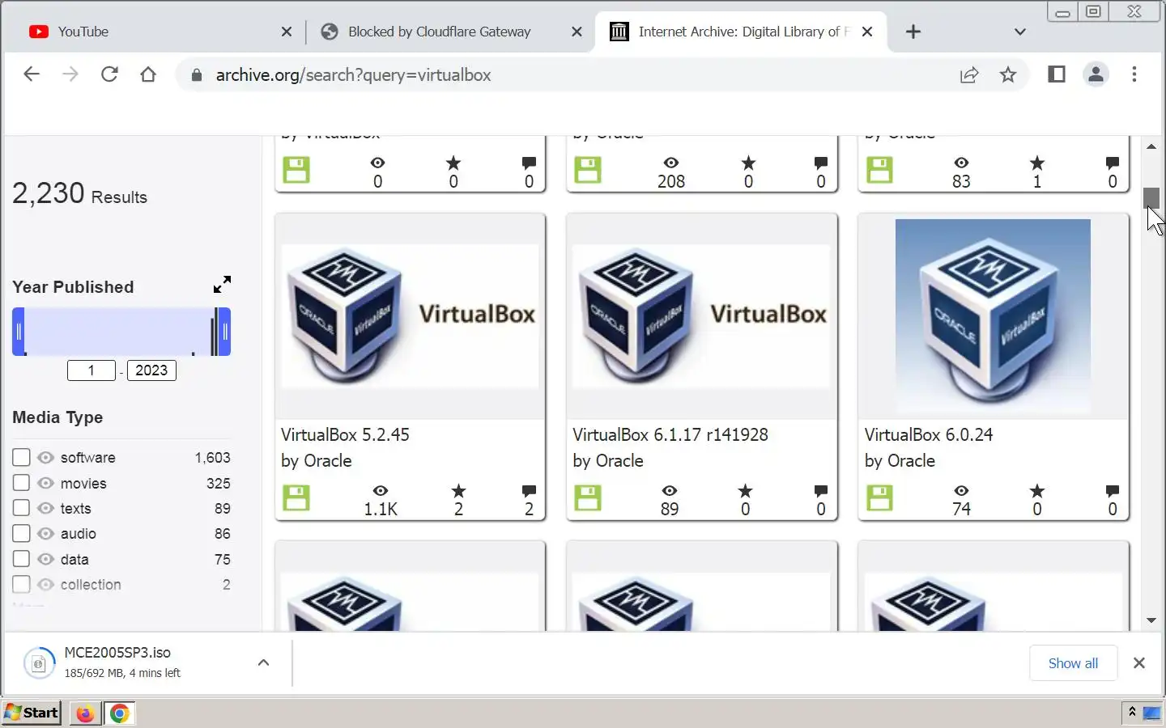Click the page scrollbar thumb

[x=1151, y=198]
